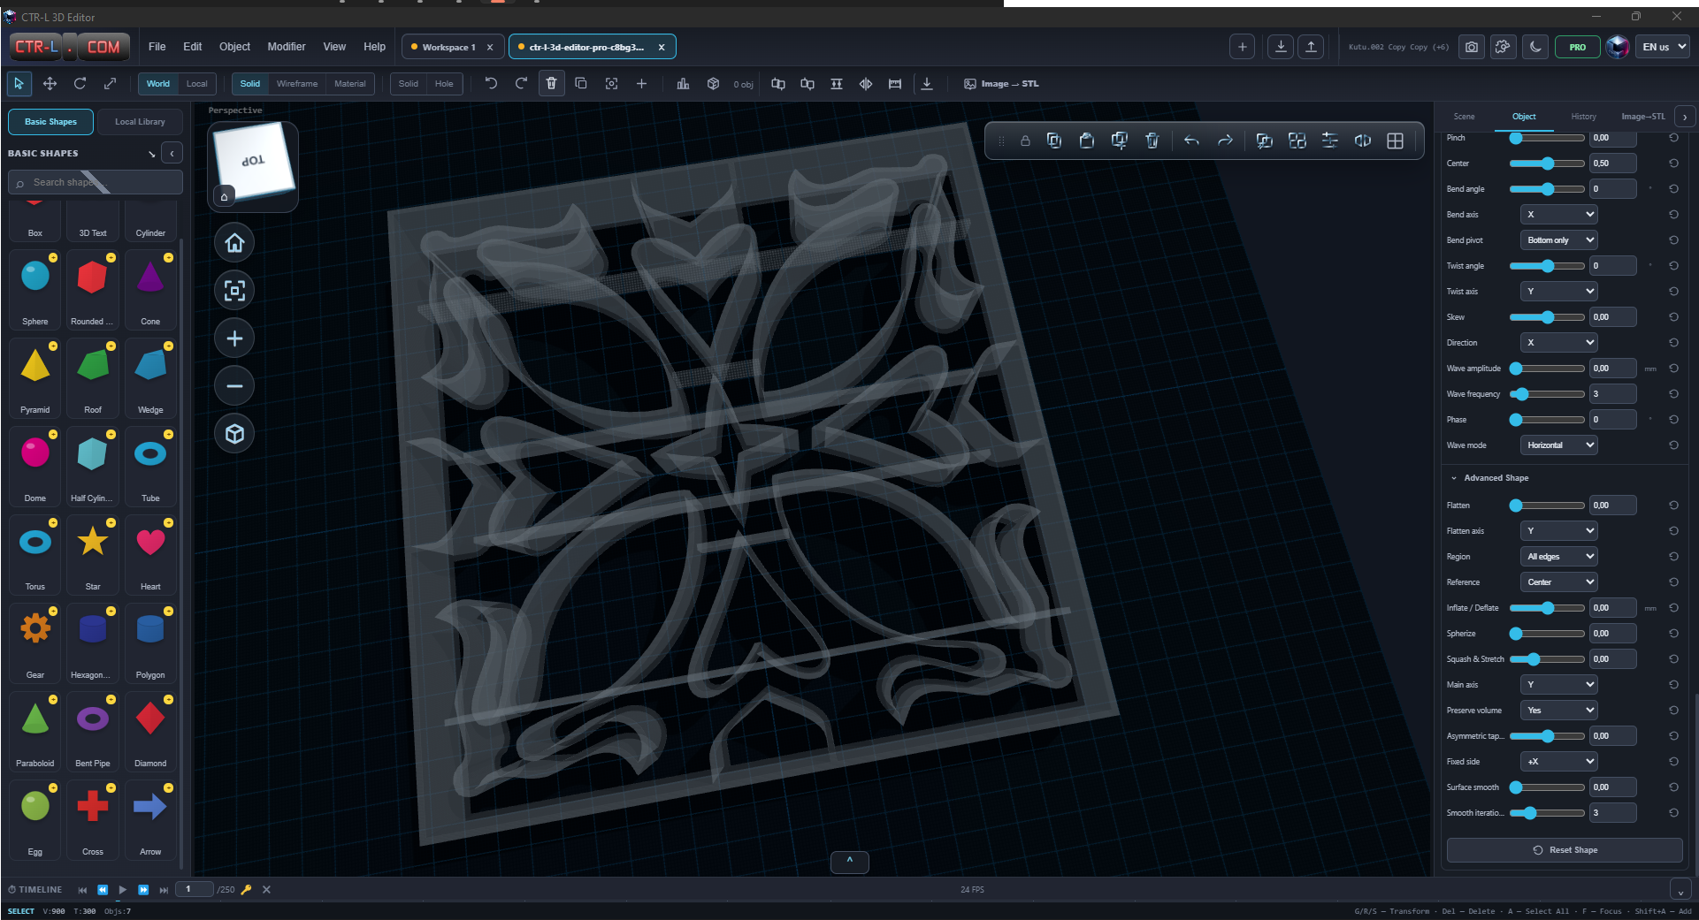The height and width of the screenshot is (920, 1699).
Task: Open the Region All edges dropdown
Action: coord(1559,557)
